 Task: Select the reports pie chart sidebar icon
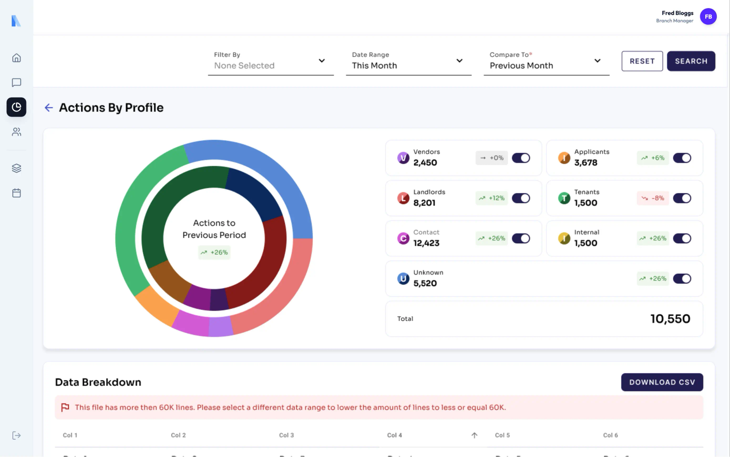click(x=16, y=107)
